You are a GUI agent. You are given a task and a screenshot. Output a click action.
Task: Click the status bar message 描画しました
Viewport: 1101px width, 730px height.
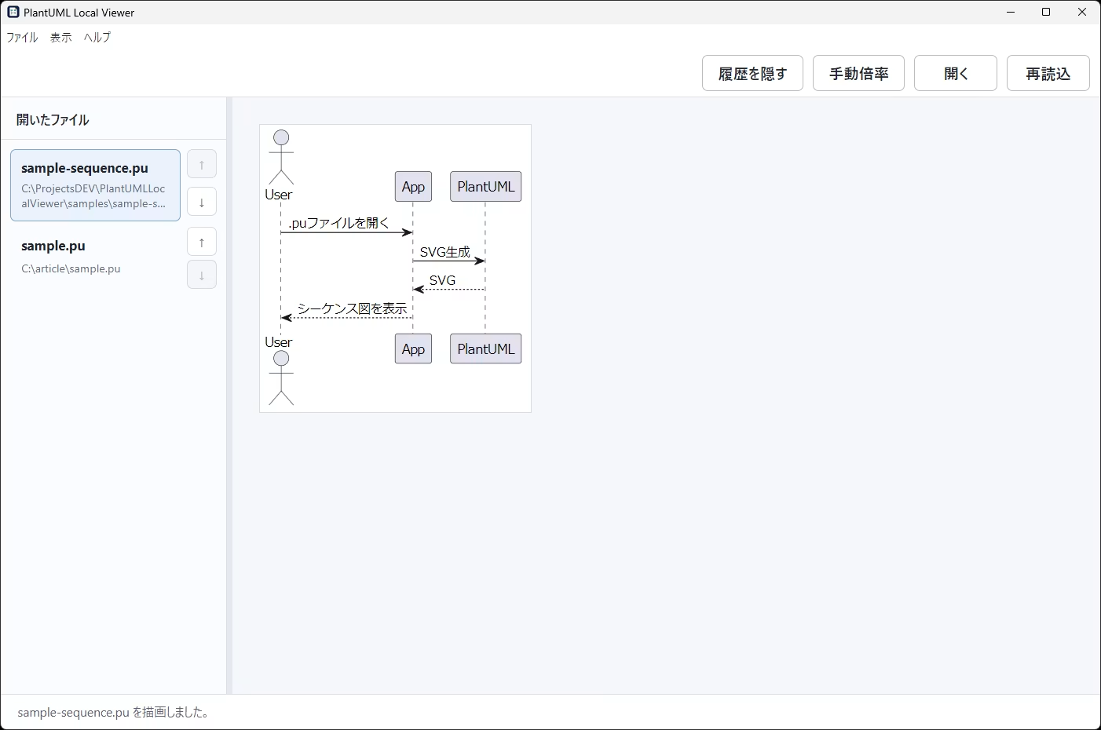click(x=115, y=713)
